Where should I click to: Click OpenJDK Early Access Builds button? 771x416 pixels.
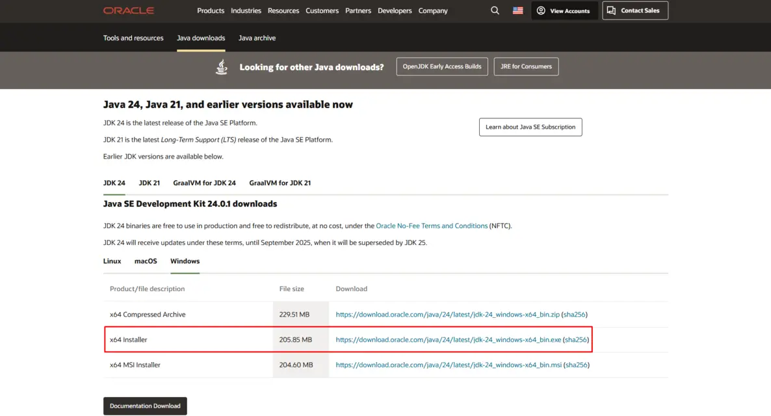click(442, 66)
